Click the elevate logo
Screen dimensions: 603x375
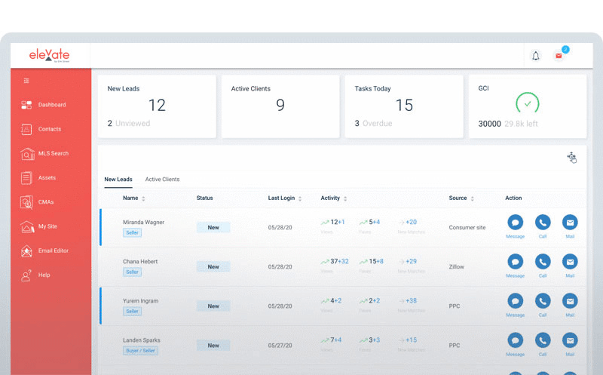(50, 54)
